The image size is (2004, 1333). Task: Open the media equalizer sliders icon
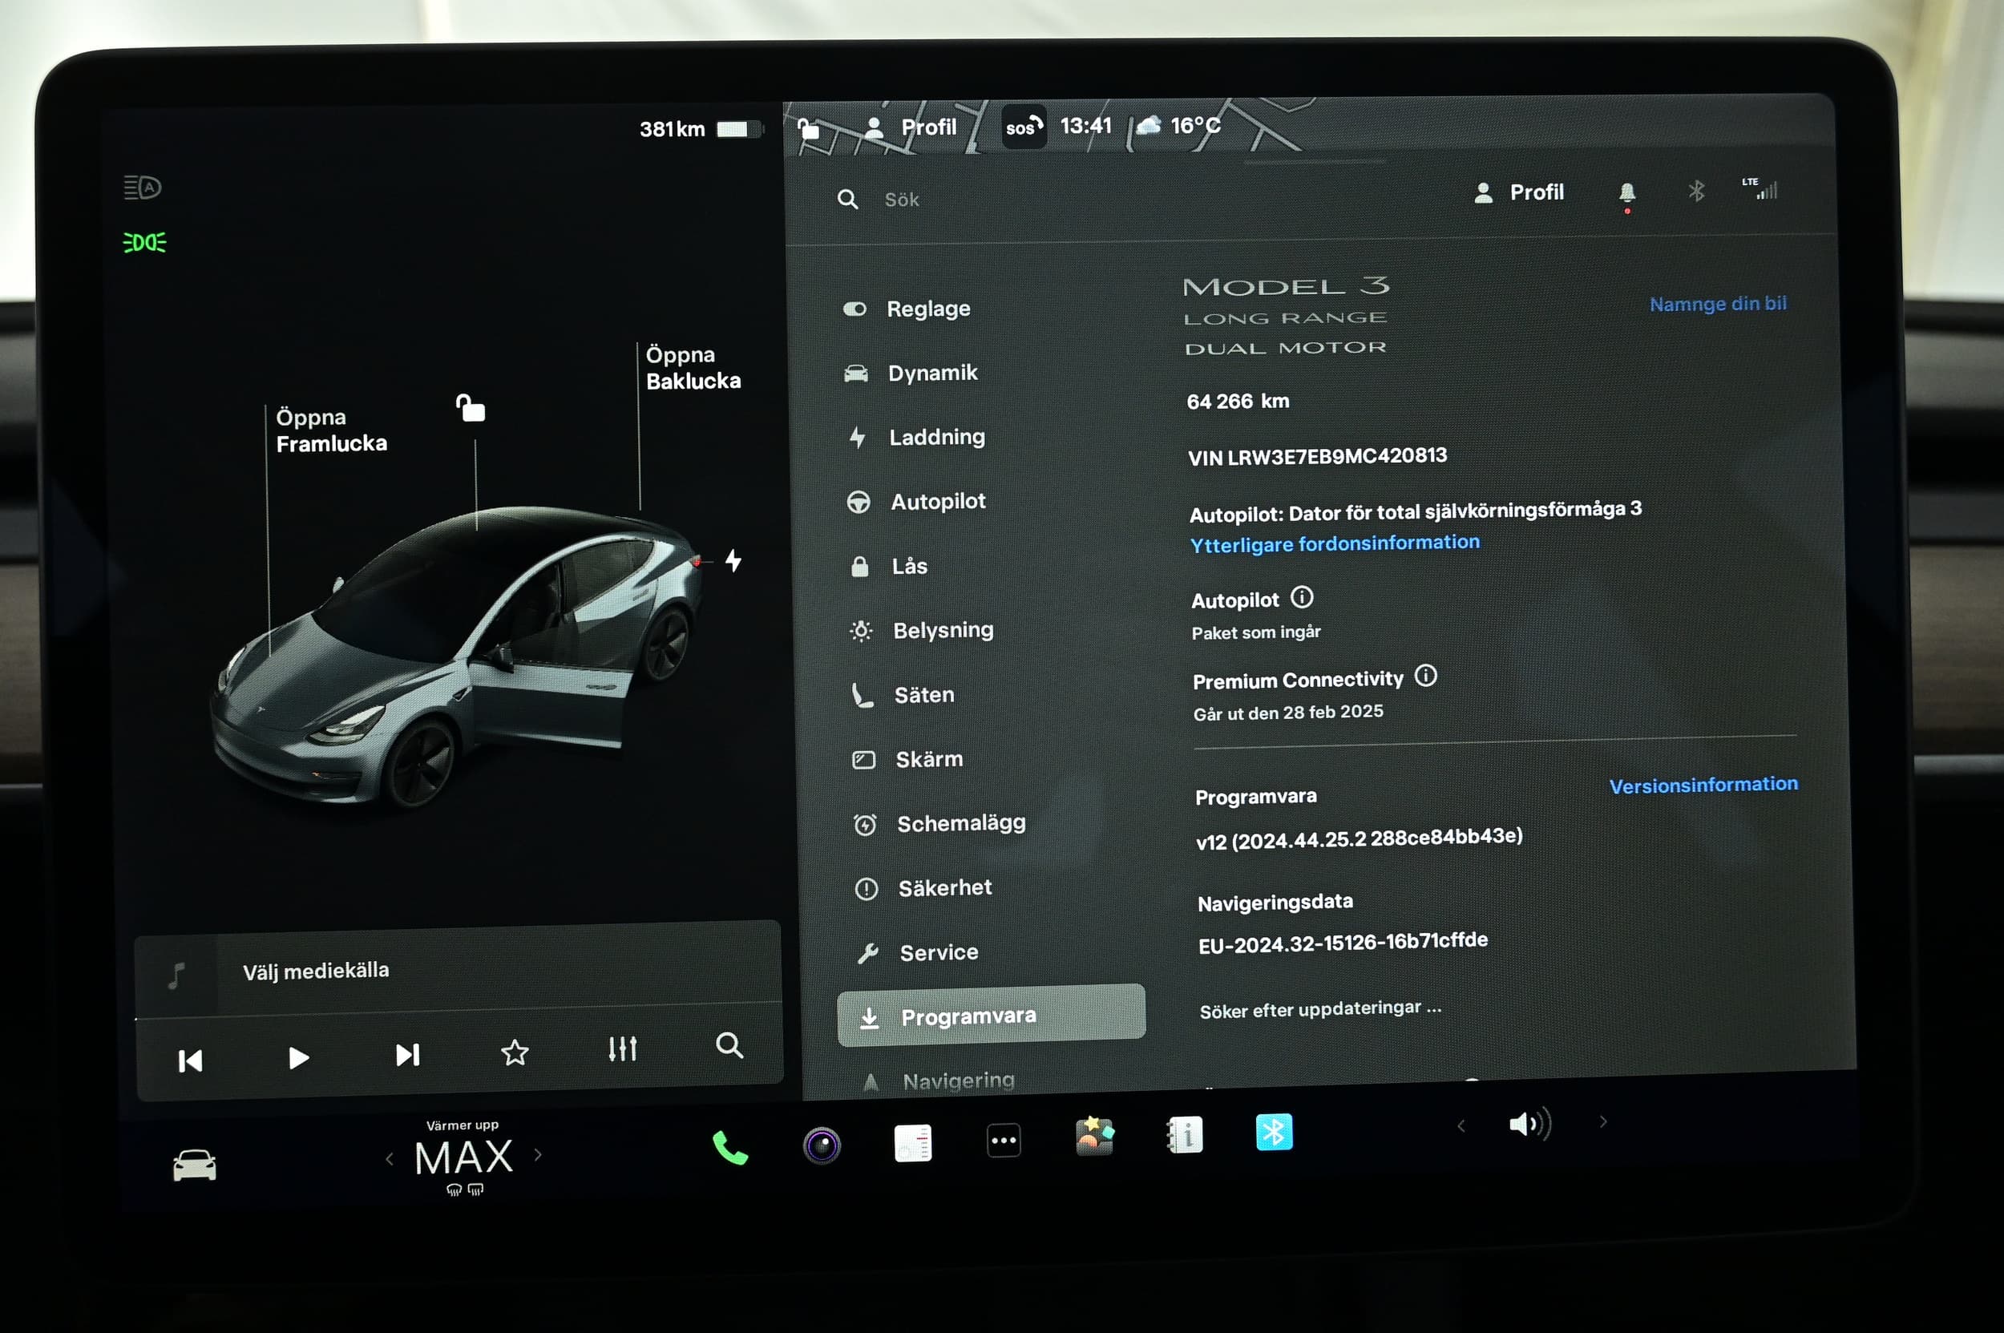tap(622, 1049)
